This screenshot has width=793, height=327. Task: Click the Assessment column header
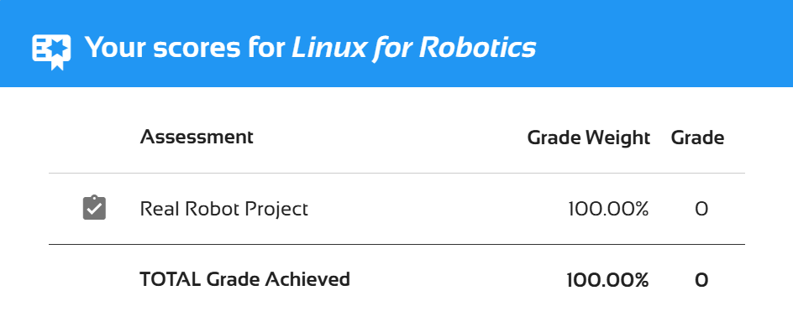pyautogui.click(x=197, y=136)
